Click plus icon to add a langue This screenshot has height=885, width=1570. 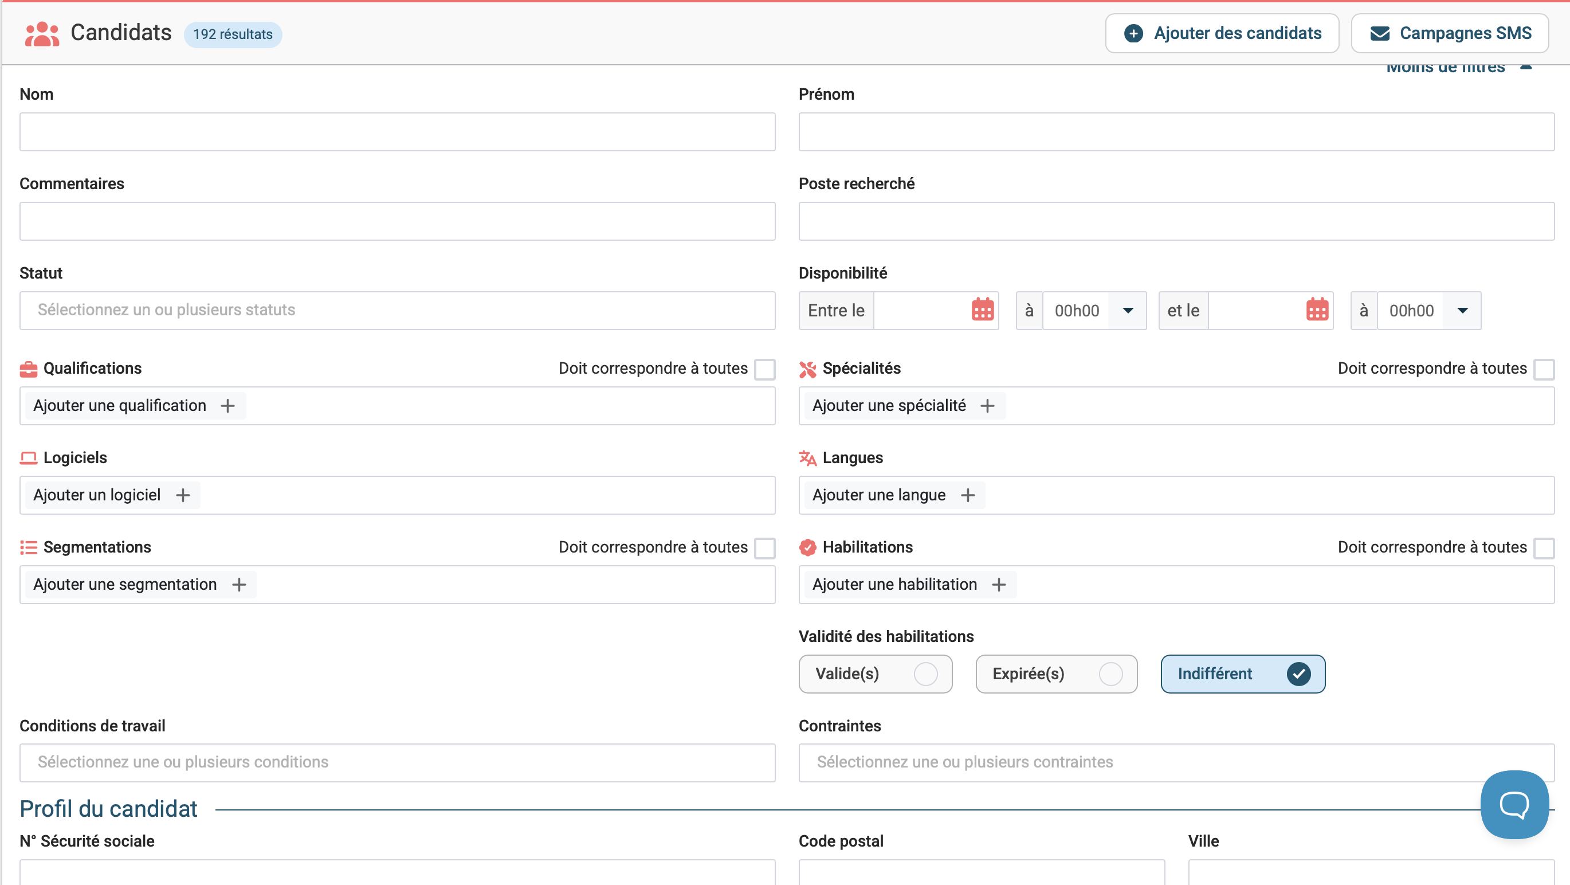click(968, 496)
